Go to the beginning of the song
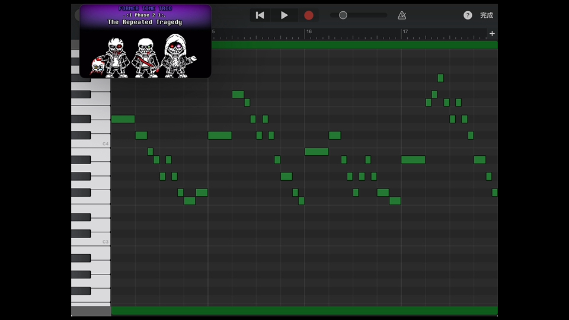This screenshot has height=320, width=569. tap(260, 15)
